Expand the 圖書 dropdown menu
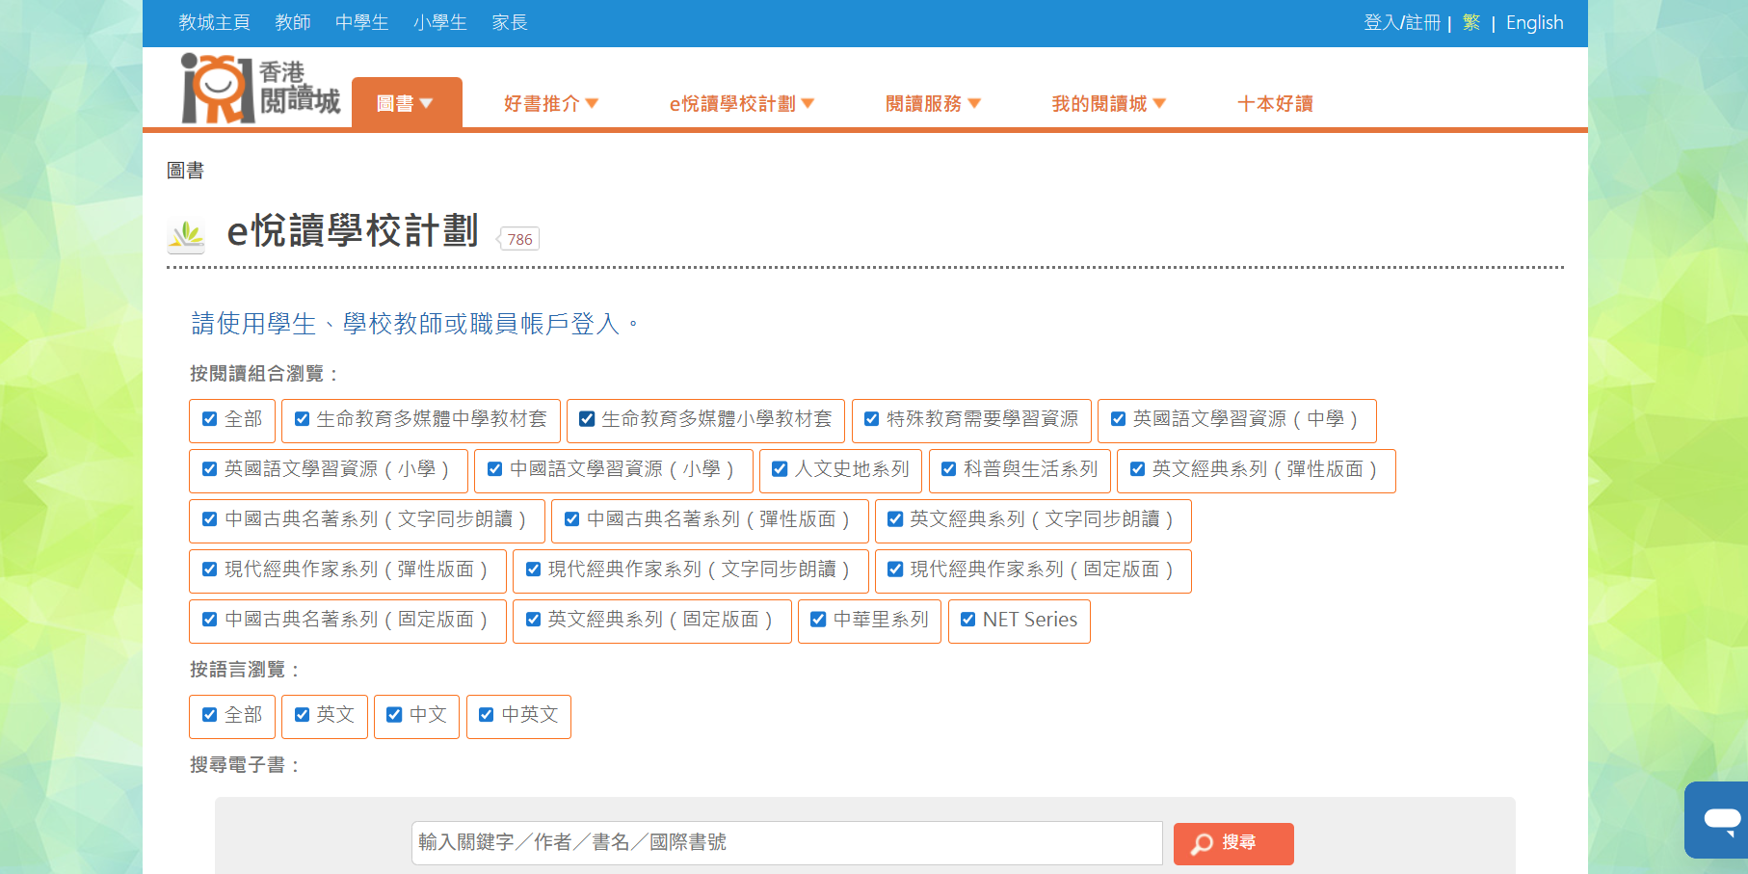The height and width of the screenshot is (874, 1748). tap(406, 103)
